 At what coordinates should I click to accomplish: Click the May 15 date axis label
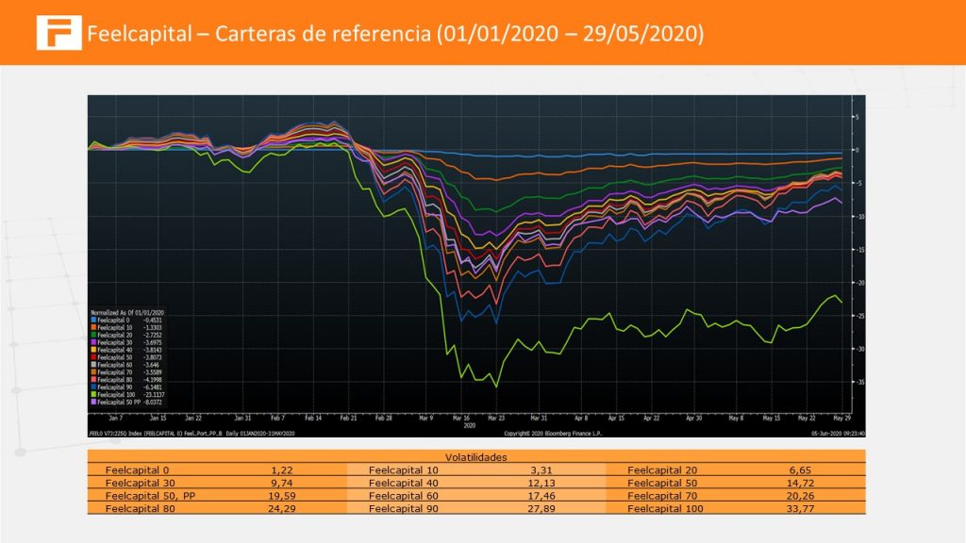(772, 418)
